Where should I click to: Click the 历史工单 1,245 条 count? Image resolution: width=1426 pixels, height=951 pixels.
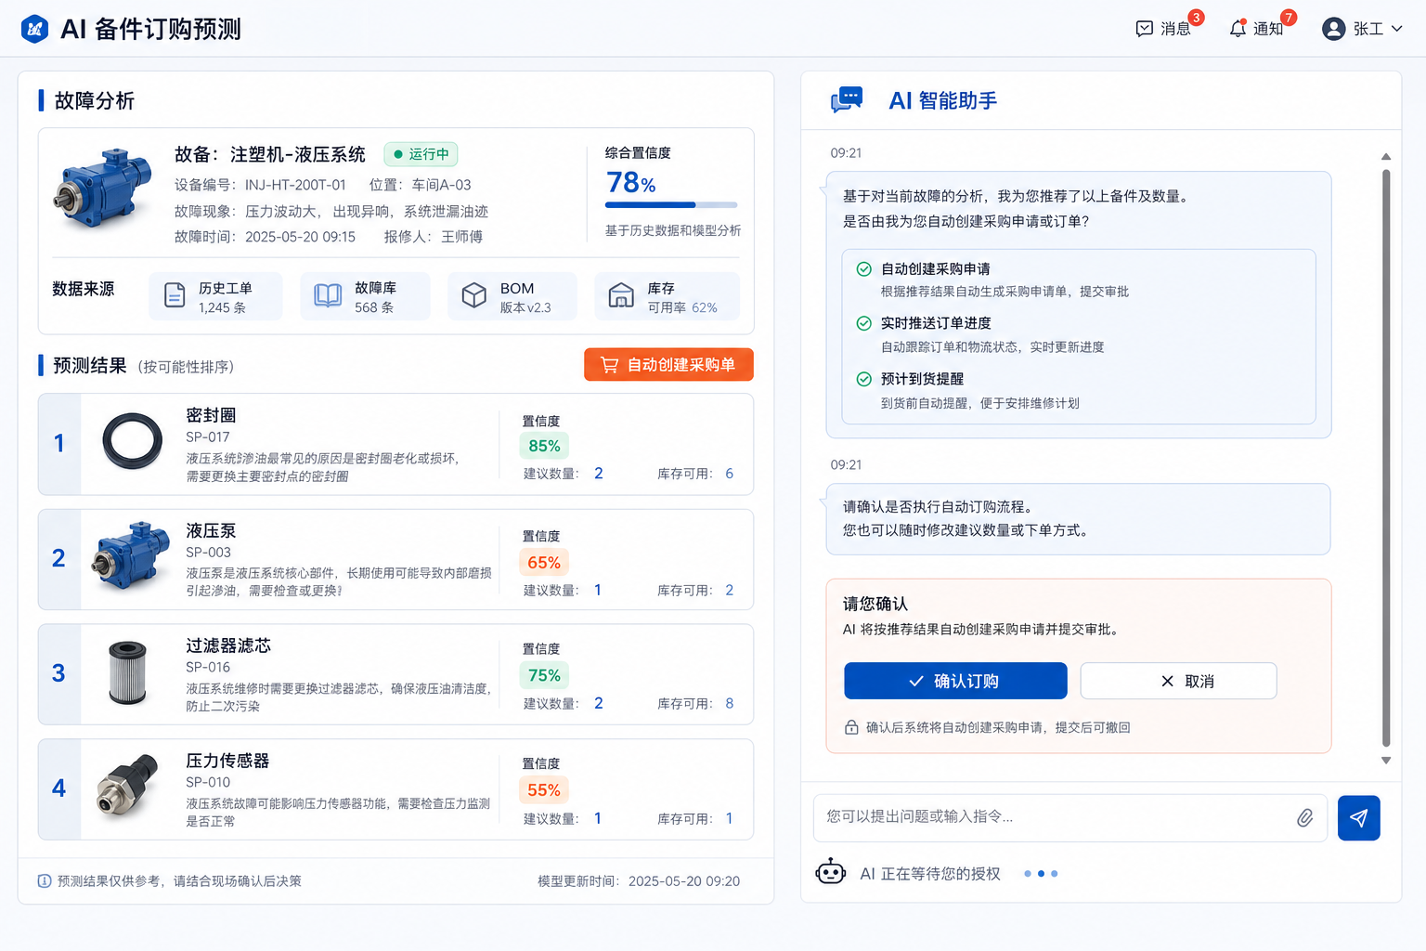tap(222, 307)
